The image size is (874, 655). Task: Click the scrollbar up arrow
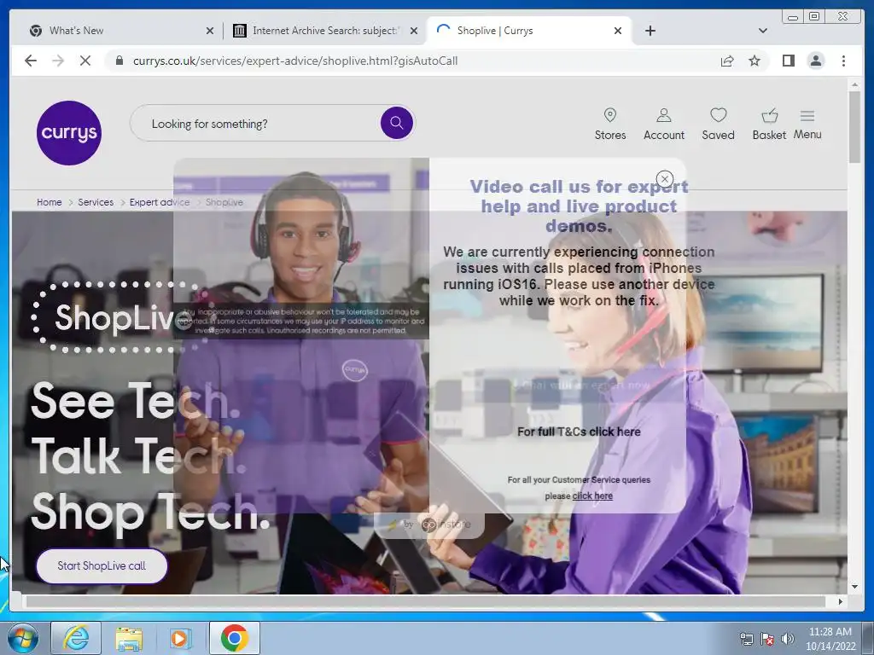[854, 85]
